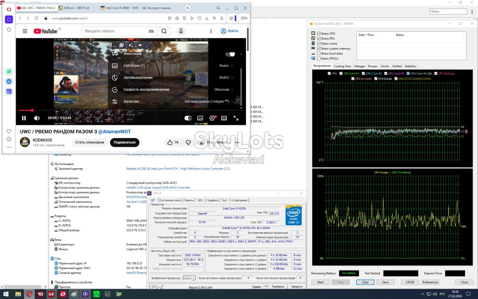Viewport: 478px width, 299px height.
Task: Seek on the YouTube video progress bar
Action: (131, 110)
